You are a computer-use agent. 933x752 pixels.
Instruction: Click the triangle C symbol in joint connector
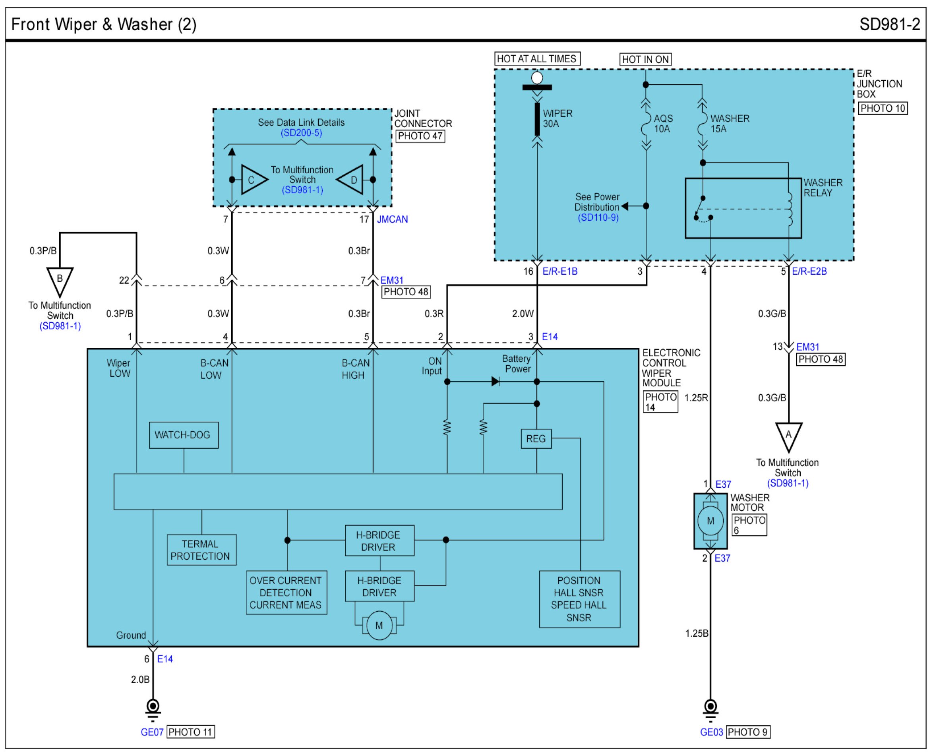coord(253,179)
